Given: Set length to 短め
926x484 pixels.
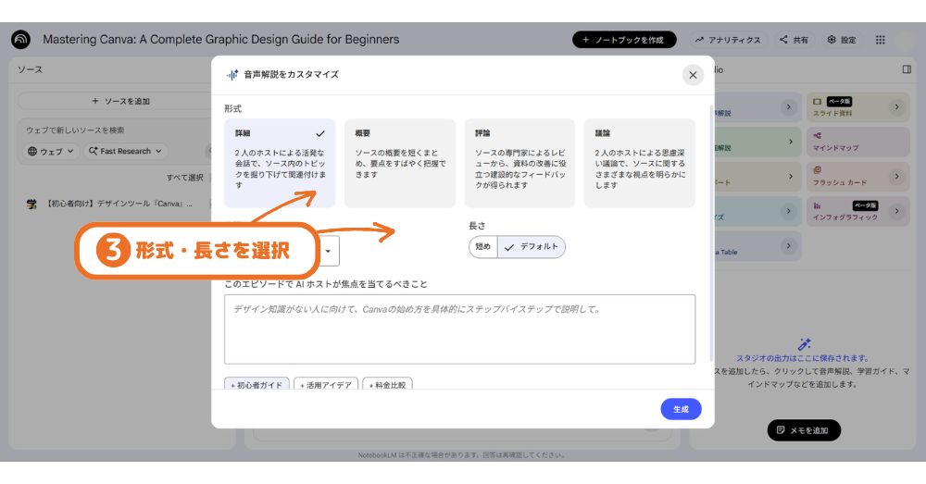Looking at the screenshot, I should (x=483, y=247).
